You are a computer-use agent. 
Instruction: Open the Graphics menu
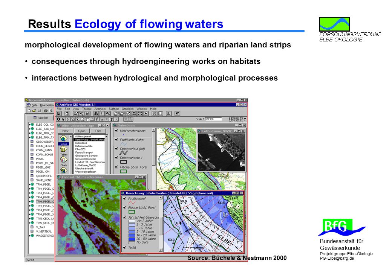128,109
